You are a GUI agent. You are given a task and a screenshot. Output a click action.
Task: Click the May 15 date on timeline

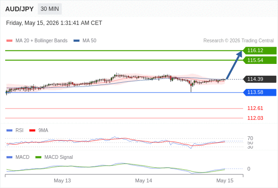225,180
